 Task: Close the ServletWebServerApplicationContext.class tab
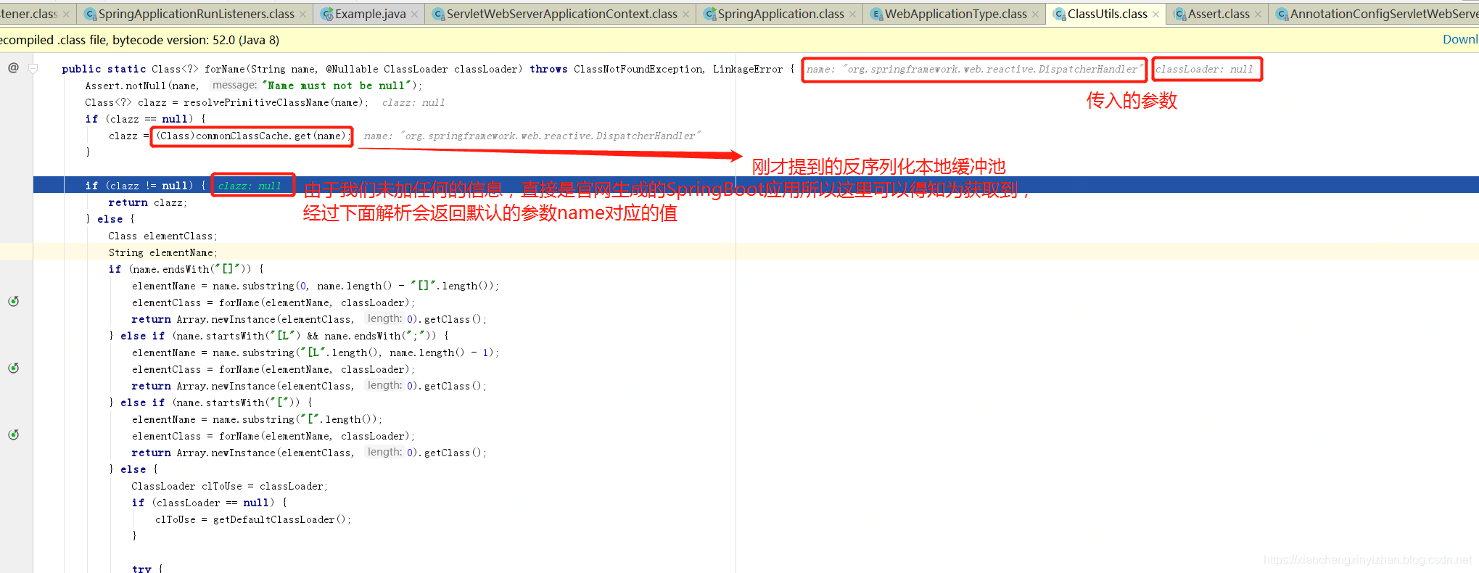tap(685, 15)
